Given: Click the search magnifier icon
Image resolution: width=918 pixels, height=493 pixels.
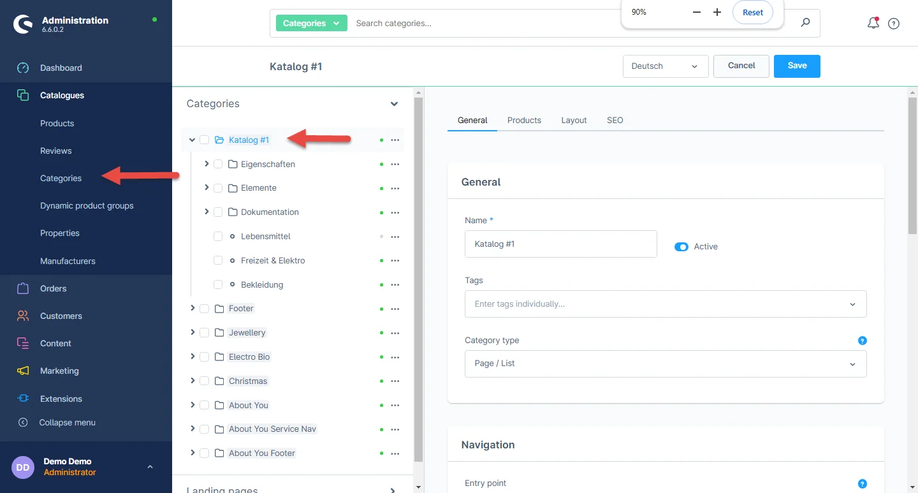Looking at the screenshot, I should point(805,23).
